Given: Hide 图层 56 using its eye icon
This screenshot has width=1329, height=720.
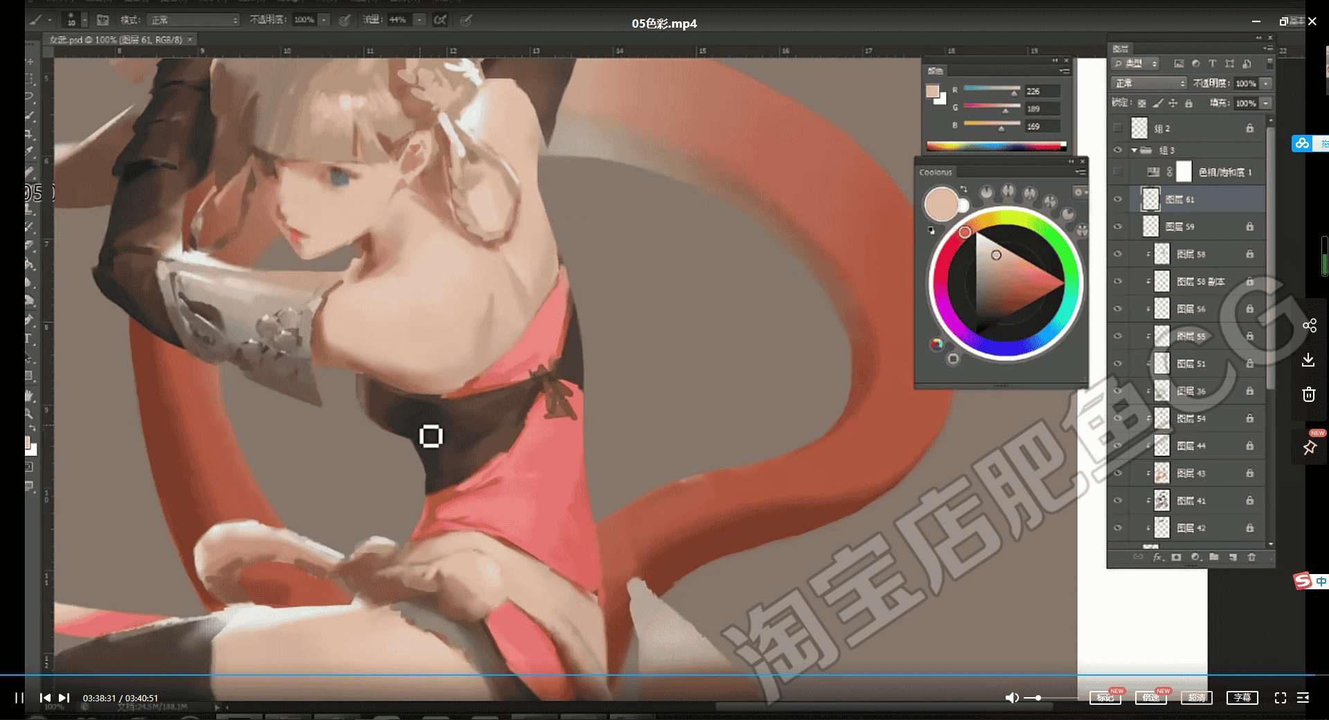Looking at the screenshot, I should [x=1117, y=308].
